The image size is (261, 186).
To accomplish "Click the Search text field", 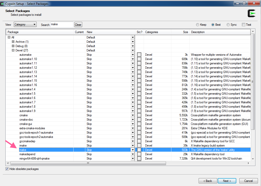I will (x=62, y=24).
